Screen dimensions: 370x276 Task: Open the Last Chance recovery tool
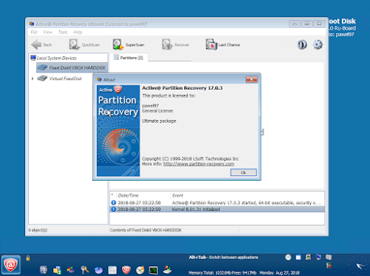pyautogui.click(x=223, y=44)
